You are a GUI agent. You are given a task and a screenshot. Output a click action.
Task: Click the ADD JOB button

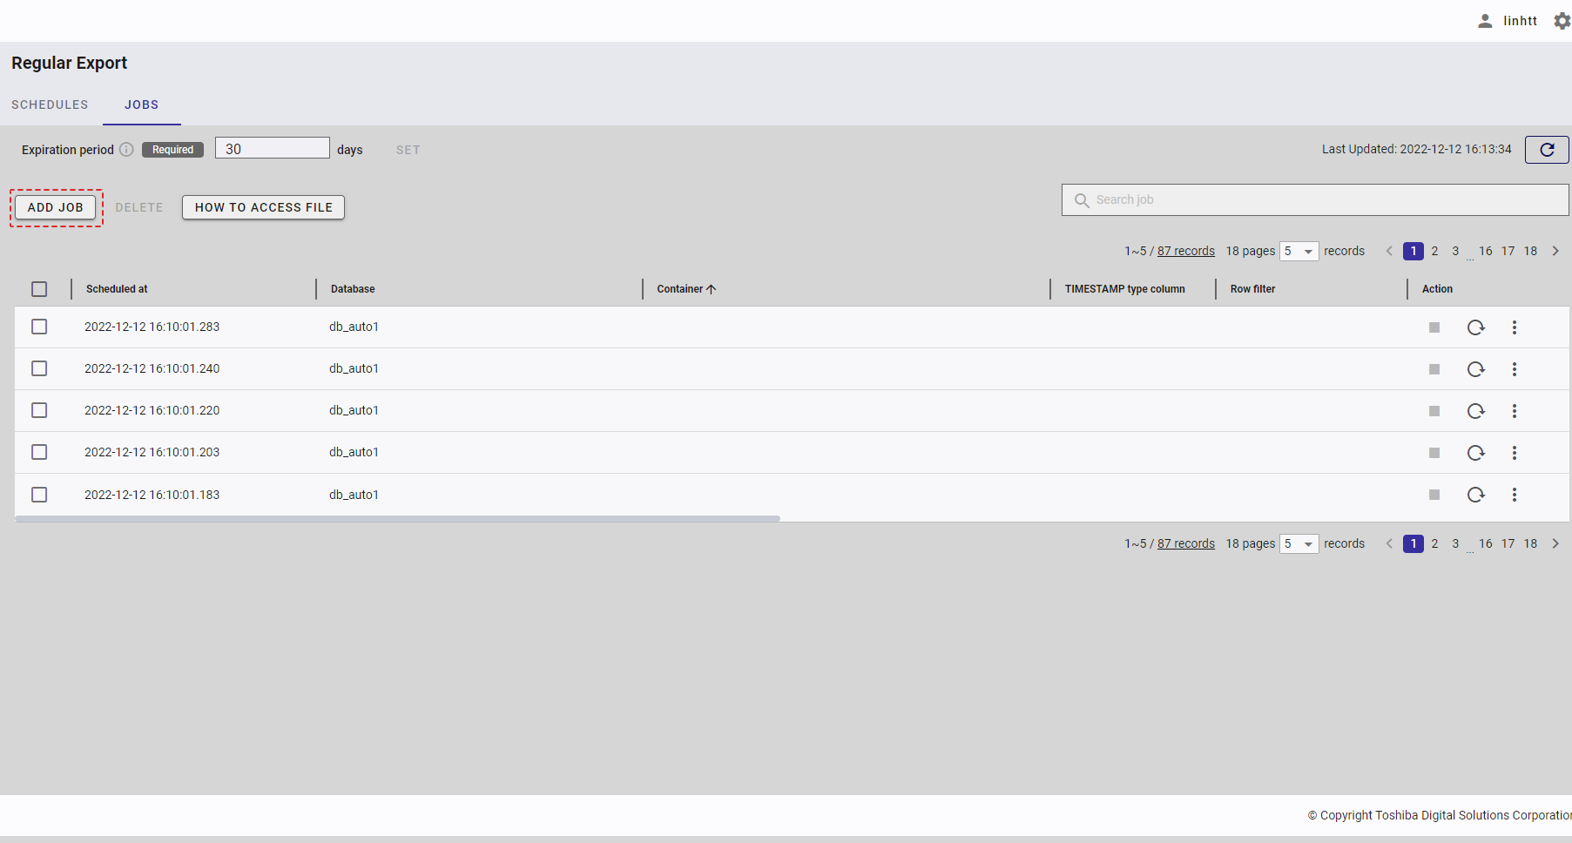[56, 207]
